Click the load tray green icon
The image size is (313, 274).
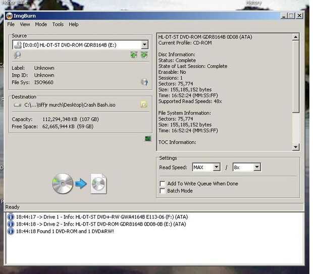point(134,55)
